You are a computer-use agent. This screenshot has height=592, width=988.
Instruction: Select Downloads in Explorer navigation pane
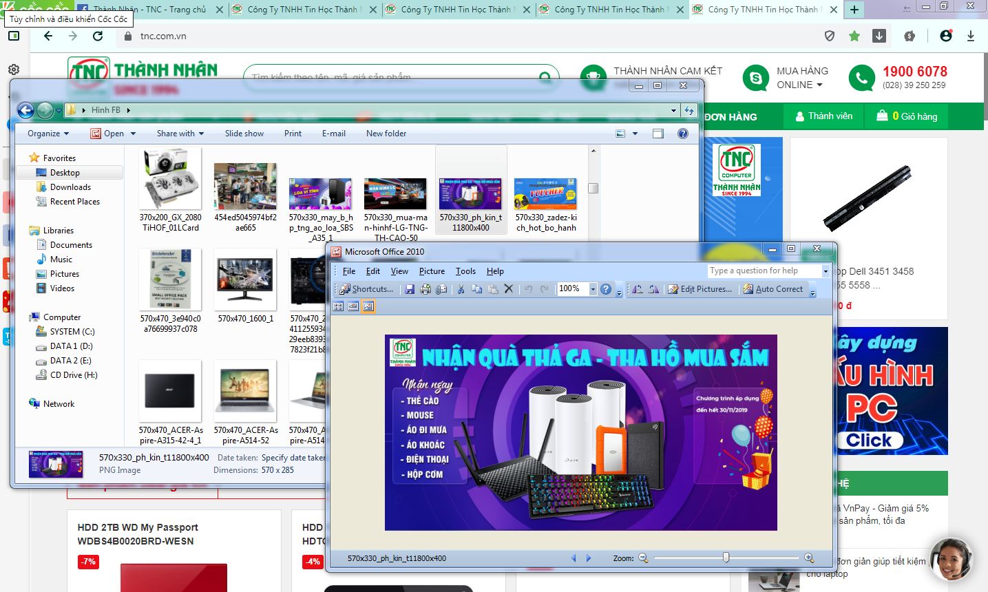click(x=70, y=187)
